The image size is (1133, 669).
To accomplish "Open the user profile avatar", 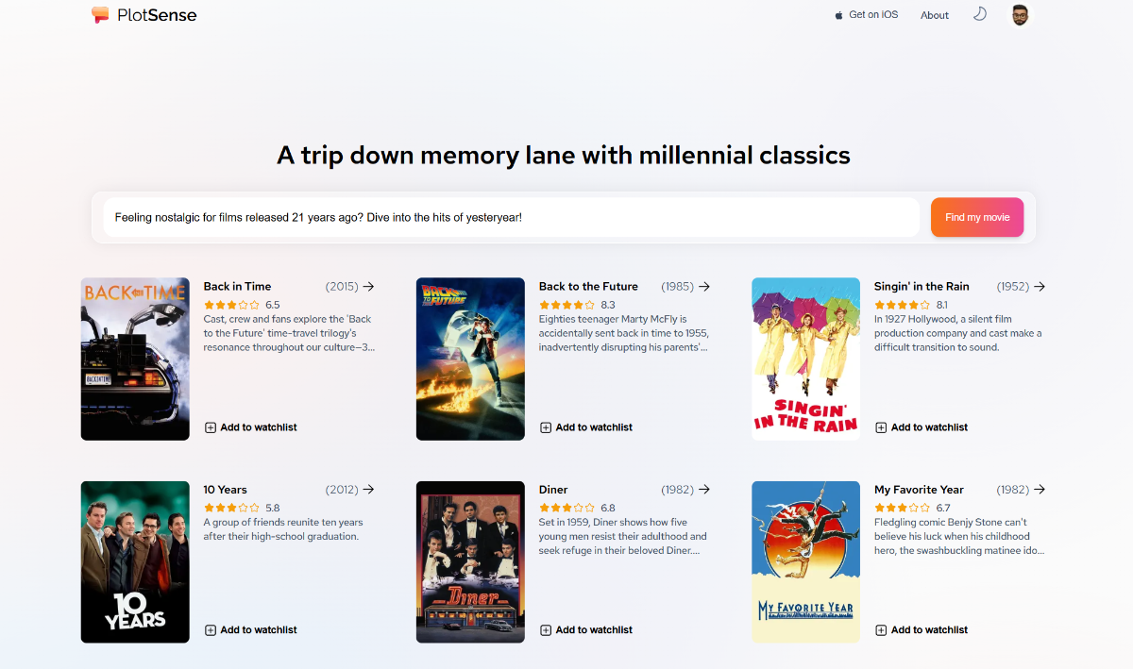I will (x=1020, y=15).
